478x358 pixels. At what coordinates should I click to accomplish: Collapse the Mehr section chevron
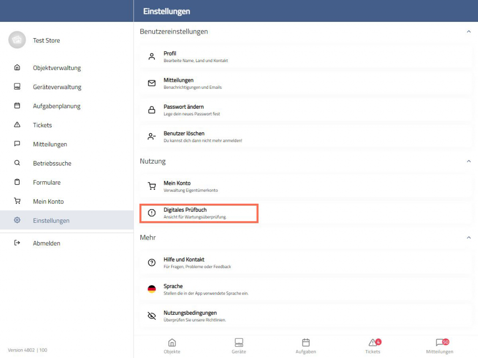(x=469, y=238)
